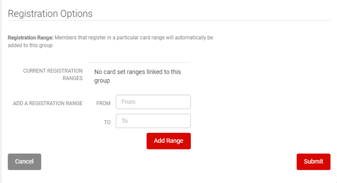
Task: Click the 'No card set ranges linked' message
Action: [138, 76]
